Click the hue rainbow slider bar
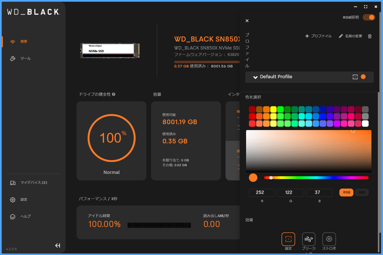The height and width of the screenshot is (255, 383). [x=316, y=178]
